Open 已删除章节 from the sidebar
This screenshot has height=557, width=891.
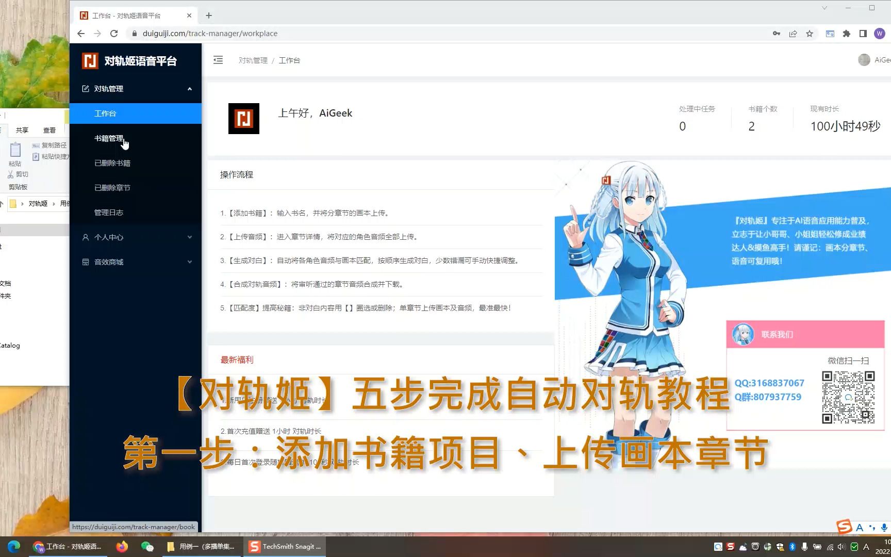point(111,187)
